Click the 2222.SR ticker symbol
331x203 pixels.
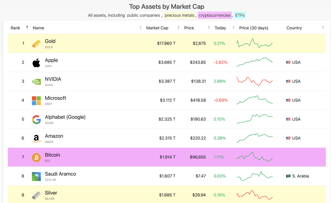pos(50,180)
